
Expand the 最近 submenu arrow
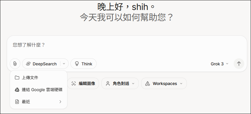(60, 102)
